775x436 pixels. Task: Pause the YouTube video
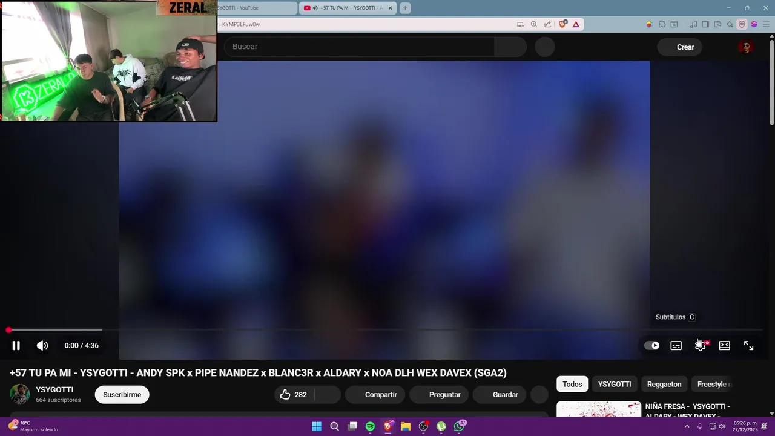pyautogui.click(x=16, y=345)
